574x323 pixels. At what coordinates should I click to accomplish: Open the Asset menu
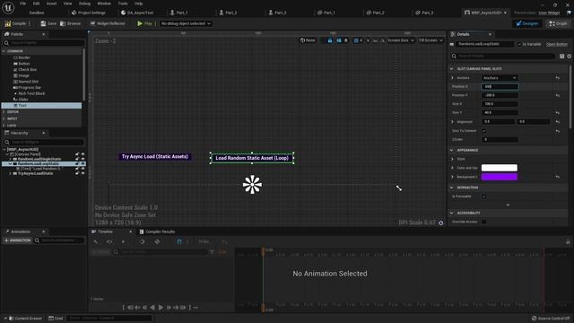tap(51, 4)
